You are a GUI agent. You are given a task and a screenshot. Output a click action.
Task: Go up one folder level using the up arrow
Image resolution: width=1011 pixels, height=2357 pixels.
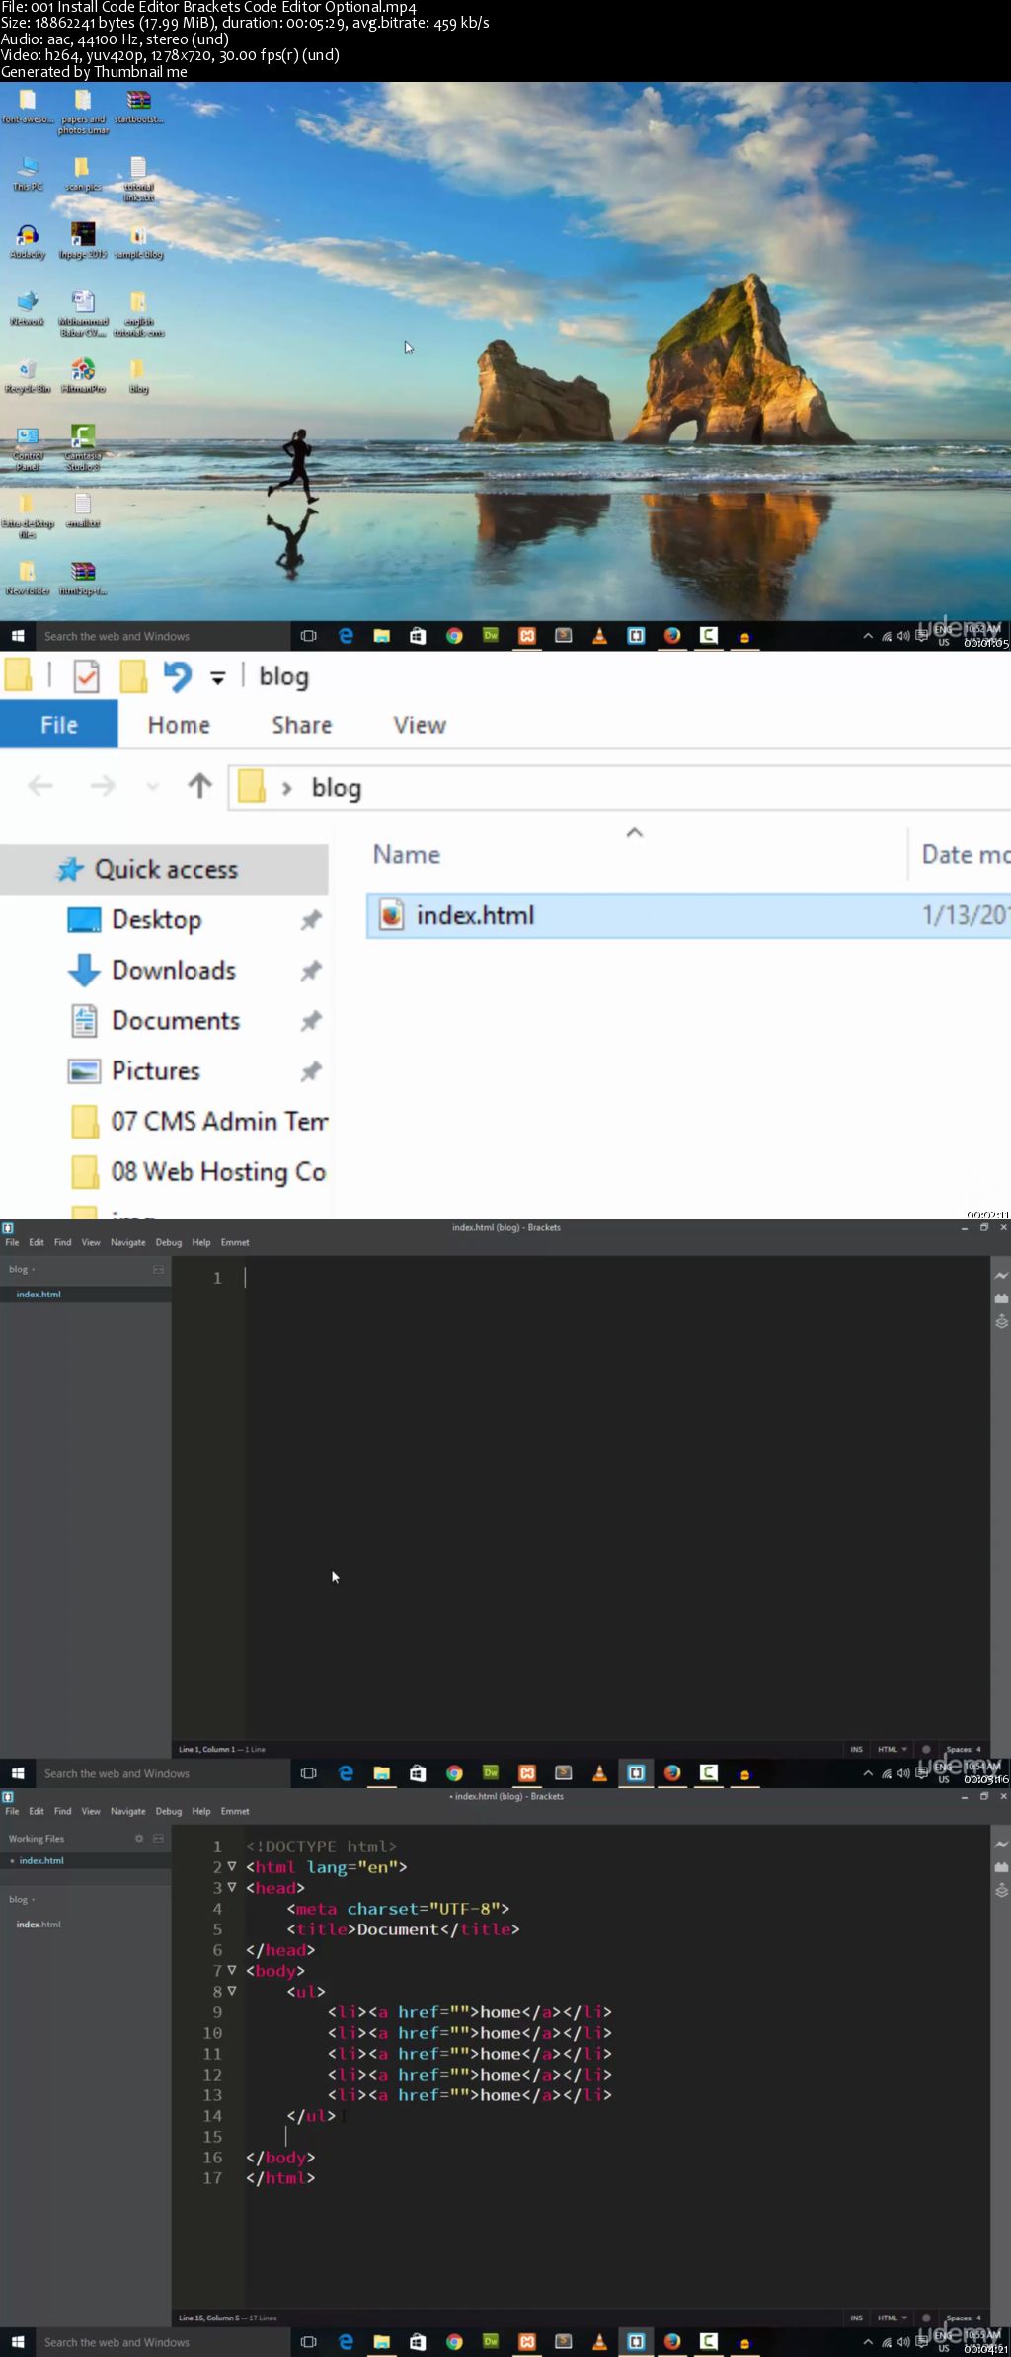click(199, 786)
